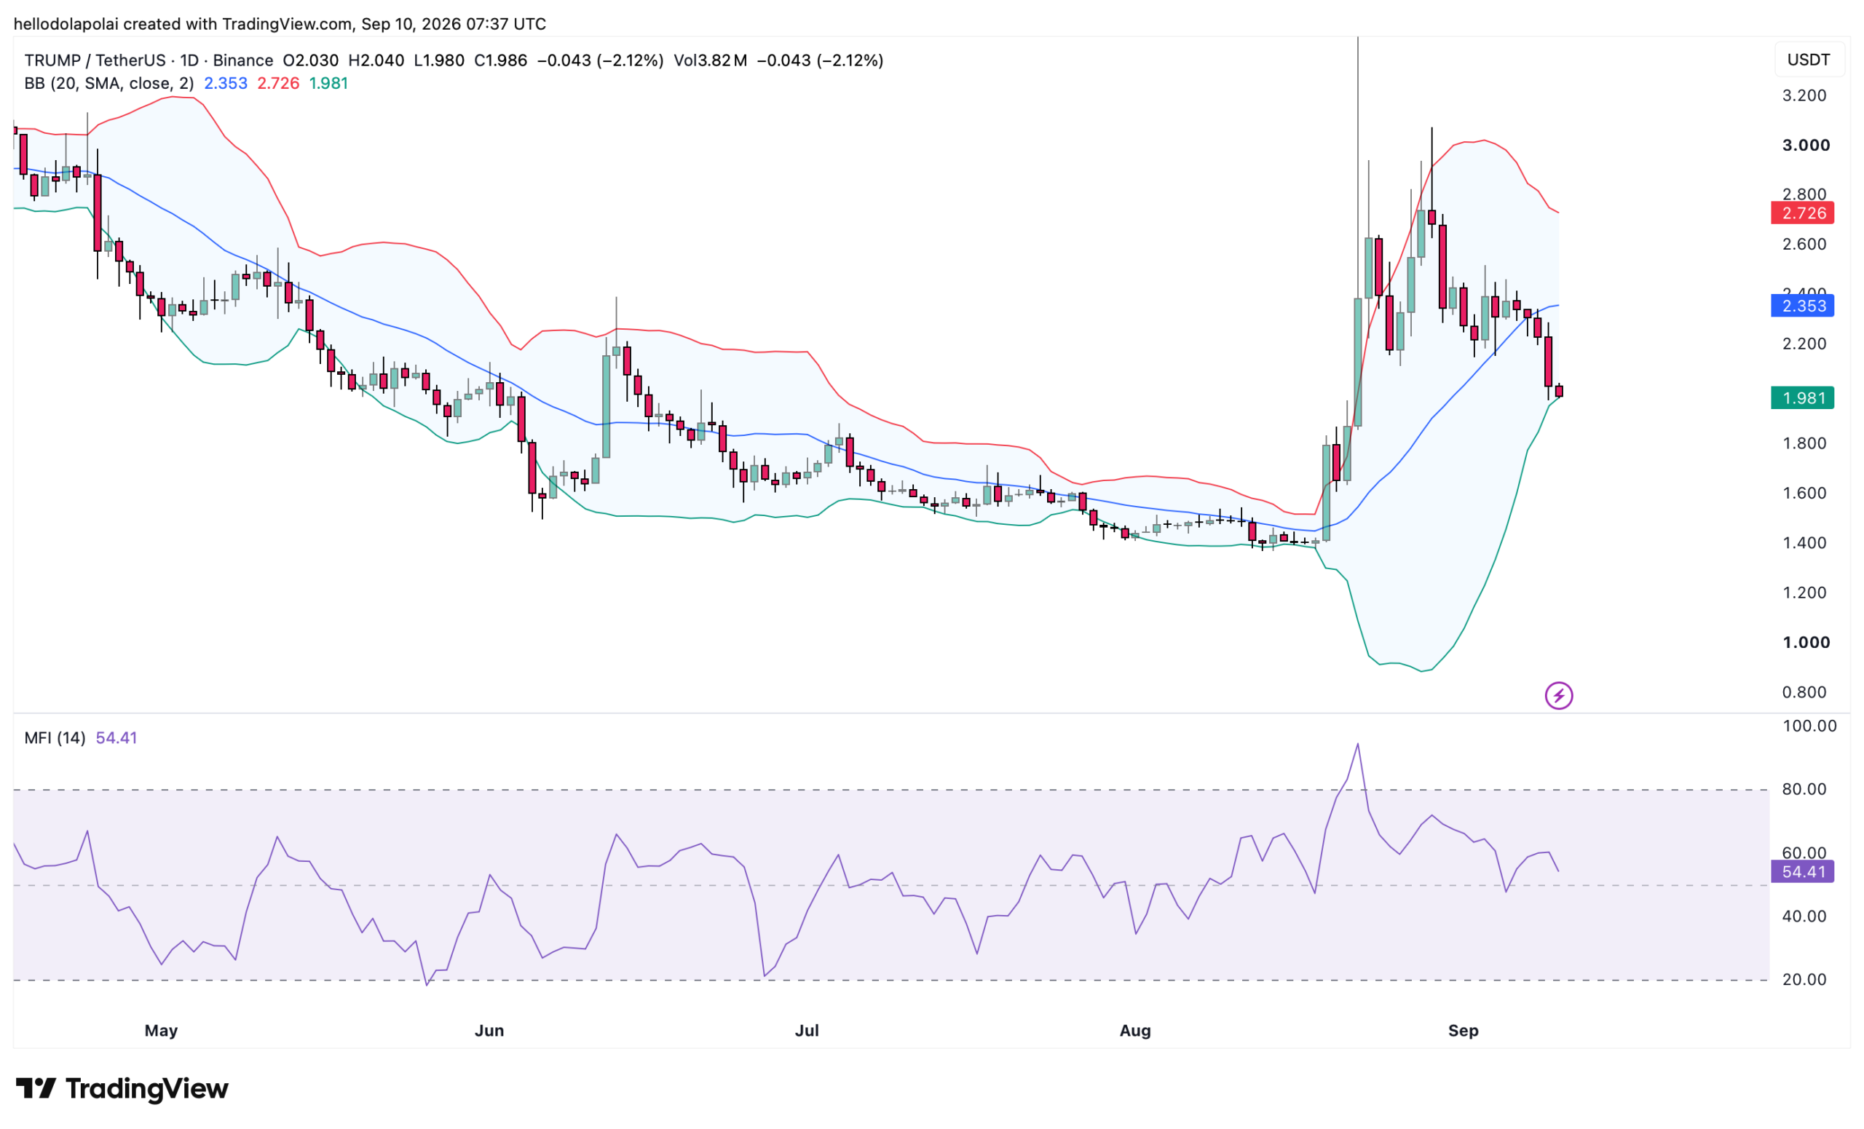The height and width of the screenshot is (1129, 1864).
Task: Click the red 2.726 upper band price tag
Action: (x=1803, y=213)
